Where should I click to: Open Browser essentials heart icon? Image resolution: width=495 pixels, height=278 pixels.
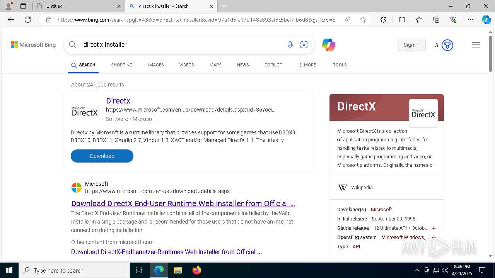[x=453, y=20]
